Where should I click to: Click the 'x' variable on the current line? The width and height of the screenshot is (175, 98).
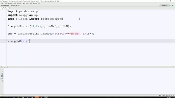click(x=8, y=41)
